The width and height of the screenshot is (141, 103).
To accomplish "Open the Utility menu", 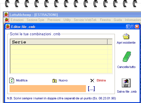I will point(67,20).
